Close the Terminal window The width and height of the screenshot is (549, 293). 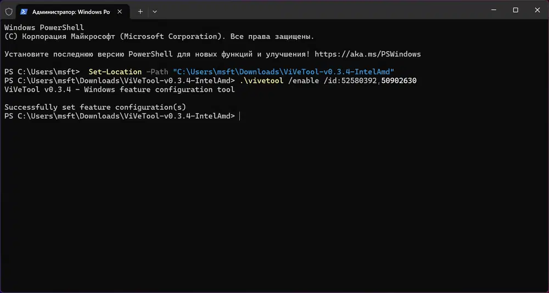(537, 10)
